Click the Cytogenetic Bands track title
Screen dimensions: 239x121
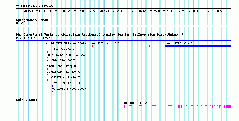click(32, 20)
